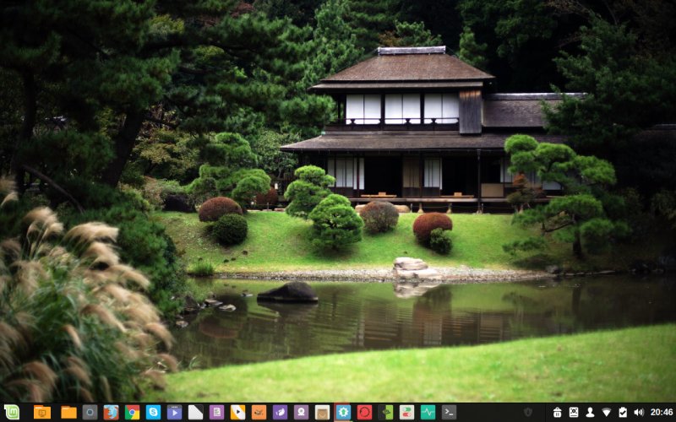Click the 20:46 clock

662,412
